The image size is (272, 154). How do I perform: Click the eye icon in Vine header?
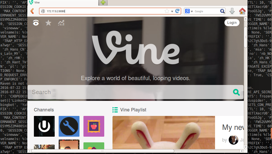(36, 23)
